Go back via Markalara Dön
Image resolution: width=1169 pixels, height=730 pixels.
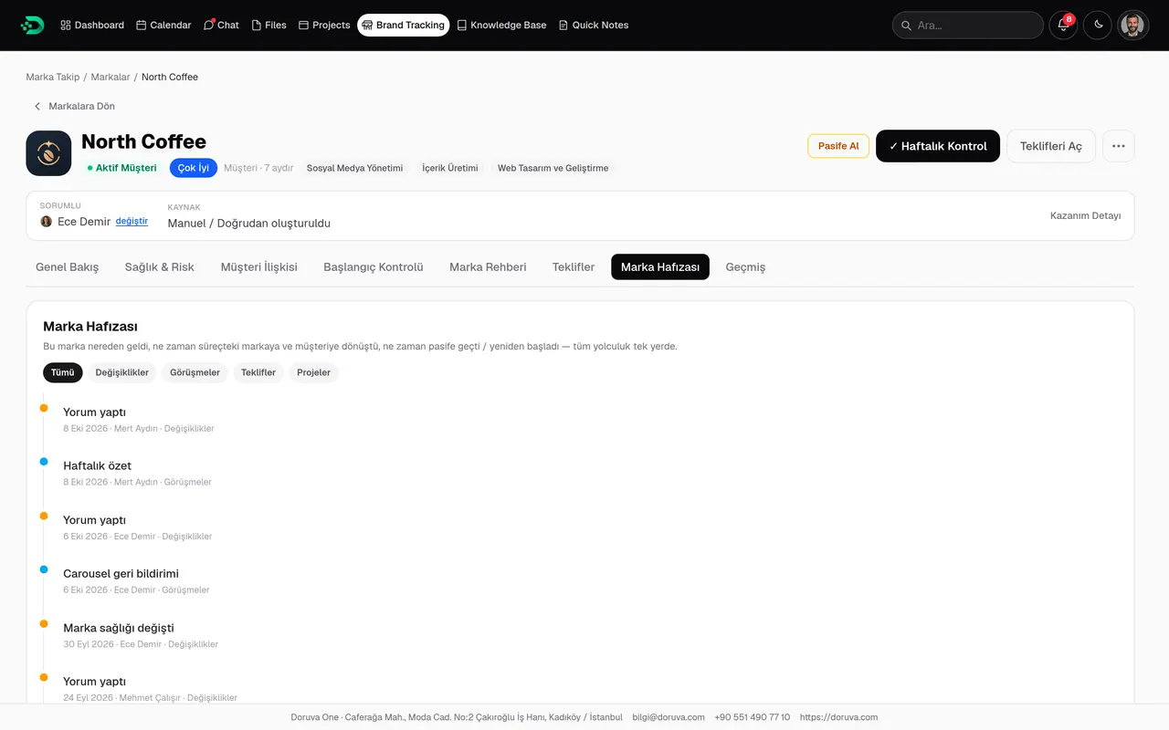coord(74,107)
